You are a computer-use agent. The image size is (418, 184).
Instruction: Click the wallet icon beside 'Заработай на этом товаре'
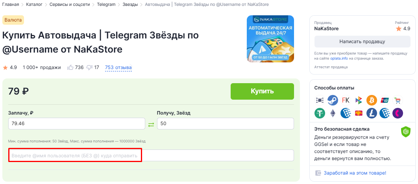[318, 173]
